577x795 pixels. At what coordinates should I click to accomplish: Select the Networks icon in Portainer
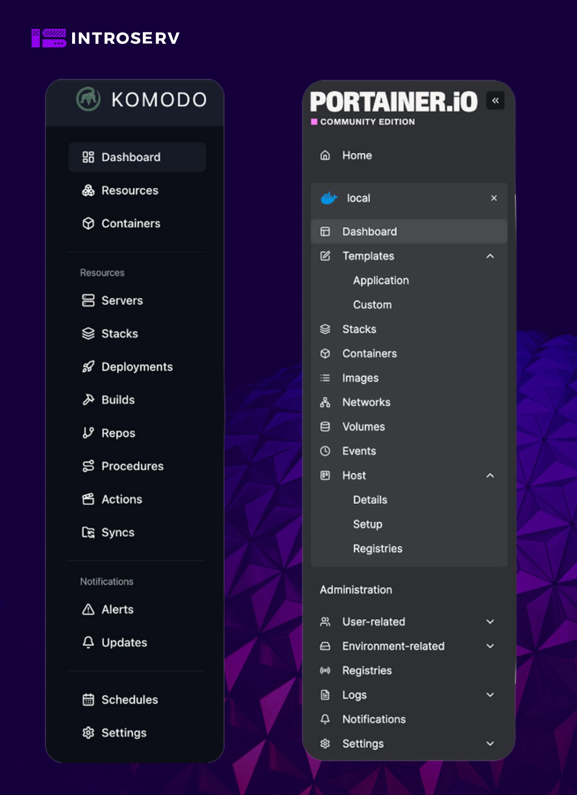(x=325, y=402)
